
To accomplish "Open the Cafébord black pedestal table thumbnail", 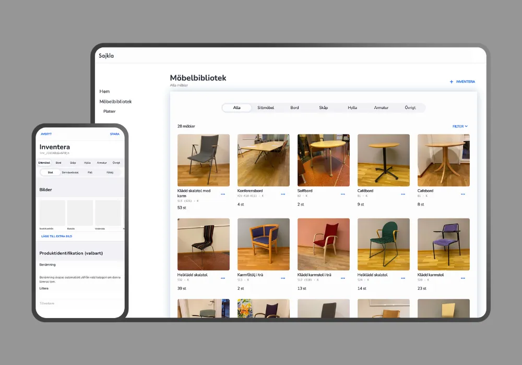I will coord(383,160).
